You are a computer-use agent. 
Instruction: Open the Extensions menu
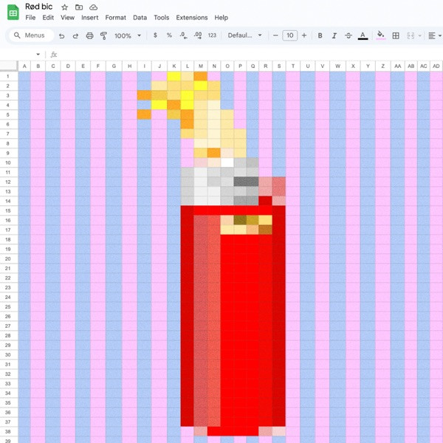tap(191, 17)
